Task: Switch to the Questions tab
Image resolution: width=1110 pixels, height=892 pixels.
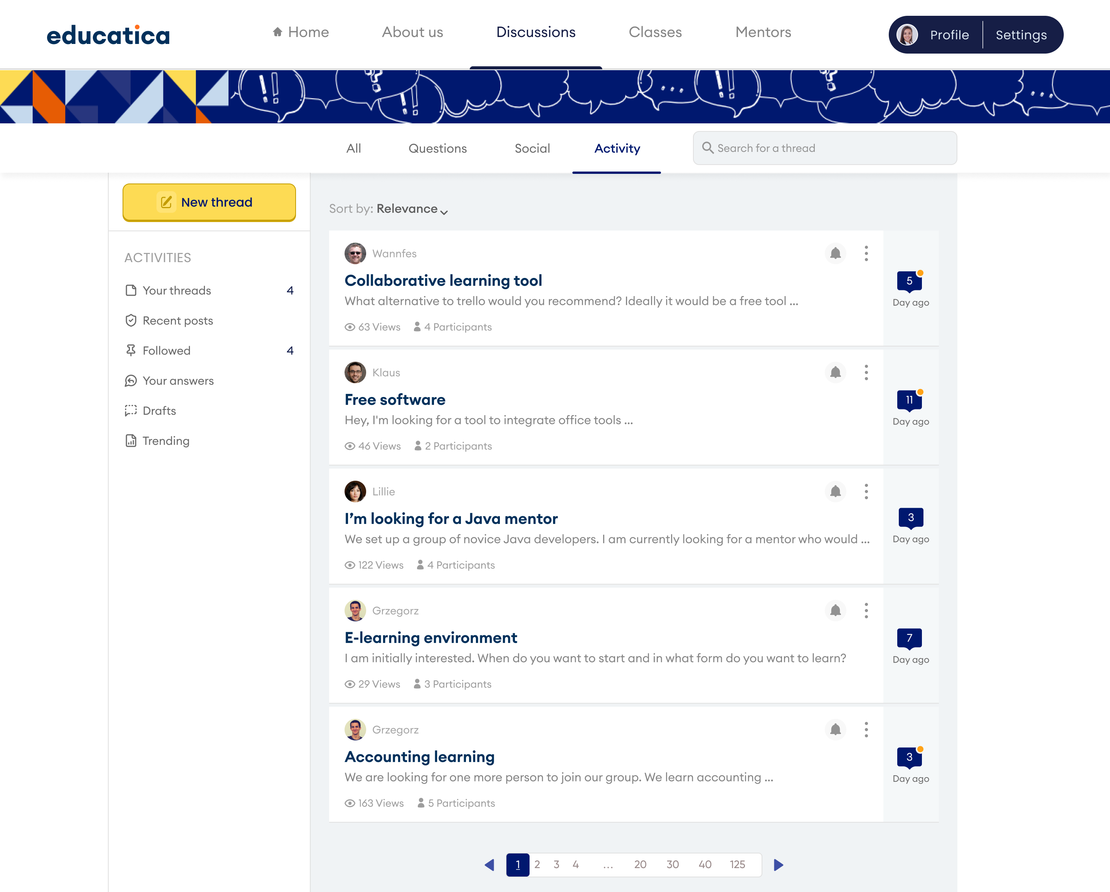Action: 437,148
